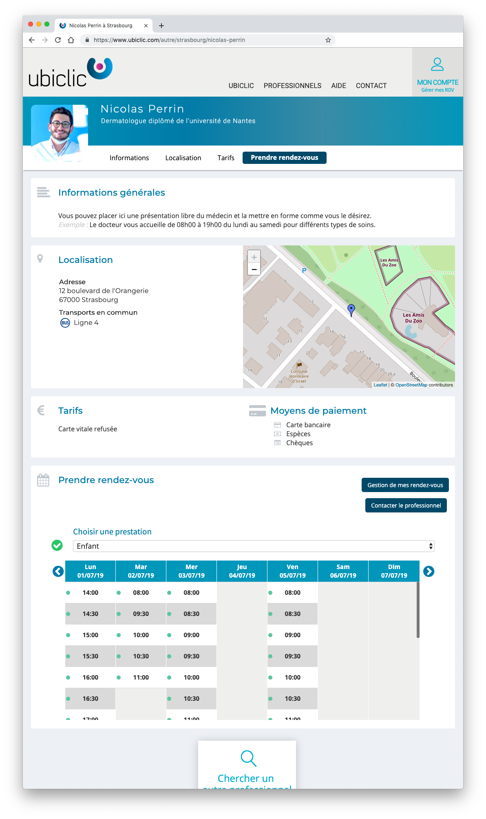
Task: Open the PROFESSIONNELS menu item
Action: pyautogui.click(x=293, y=86)
